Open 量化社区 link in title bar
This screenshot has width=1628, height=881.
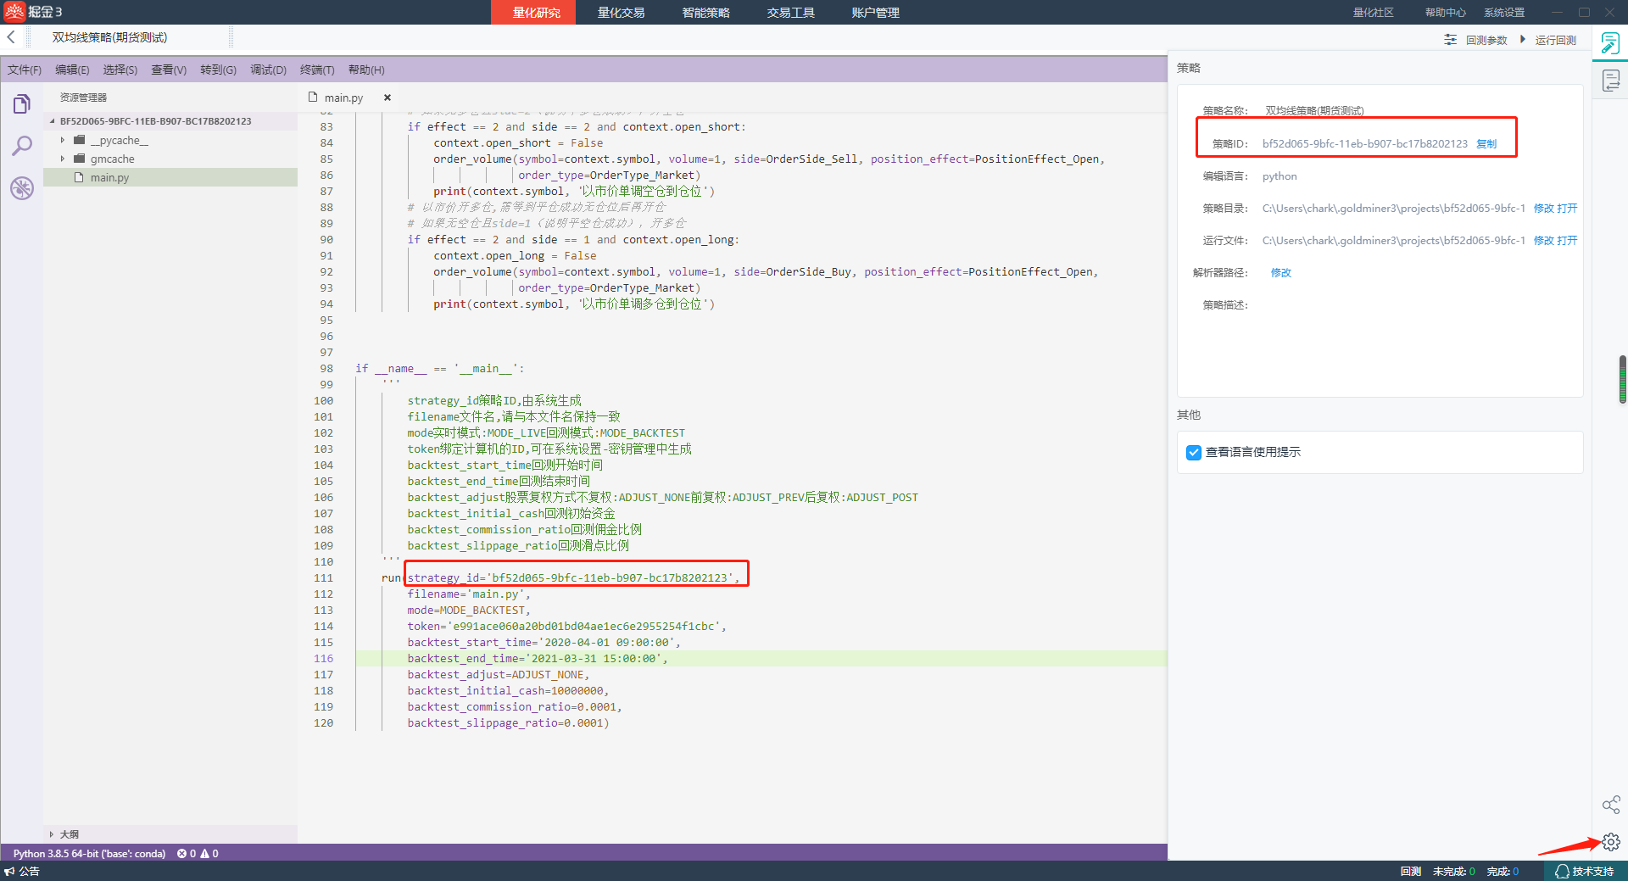click(1373, 12)
